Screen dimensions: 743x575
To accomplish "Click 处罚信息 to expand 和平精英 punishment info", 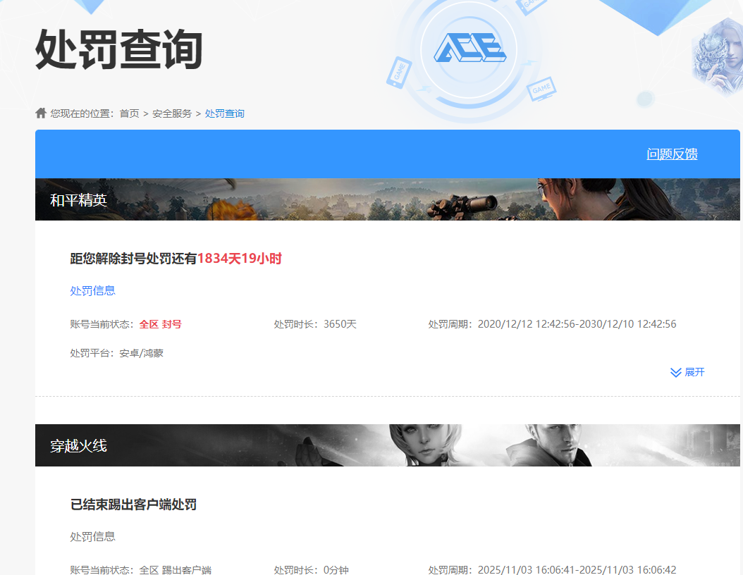I will coord(92,290).
